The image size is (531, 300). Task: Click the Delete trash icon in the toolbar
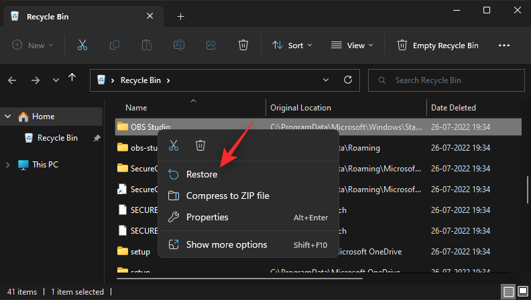click(243, 45)
